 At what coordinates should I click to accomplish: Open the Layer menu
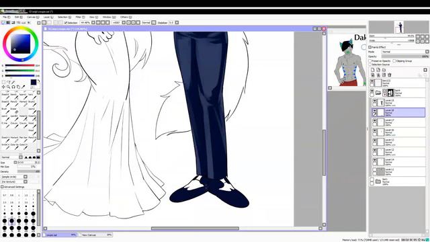[48, 17]
